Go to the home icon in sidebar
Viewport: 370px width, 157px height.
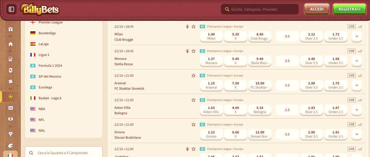pos(10,44)
